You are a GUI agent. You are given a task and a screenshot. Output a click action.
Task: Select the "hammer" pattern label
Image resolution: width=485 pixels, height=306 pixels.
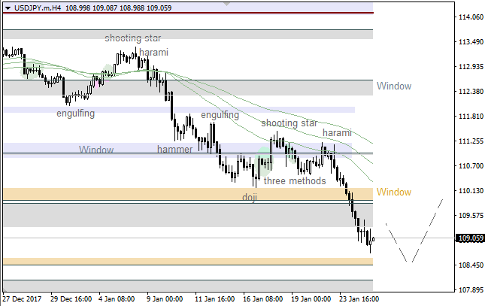(x=174, y=150)
